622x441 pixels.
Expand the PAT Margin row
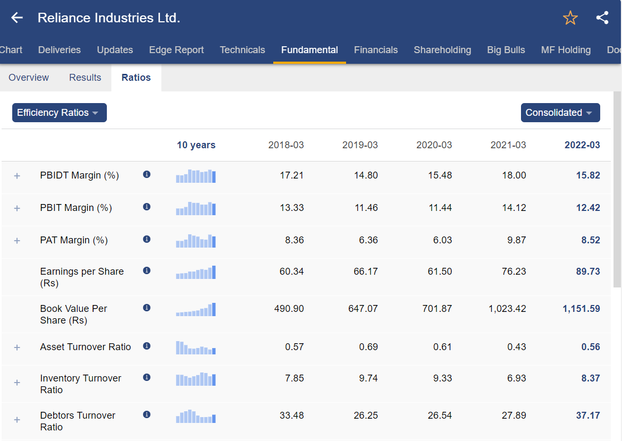click(17, 241)
